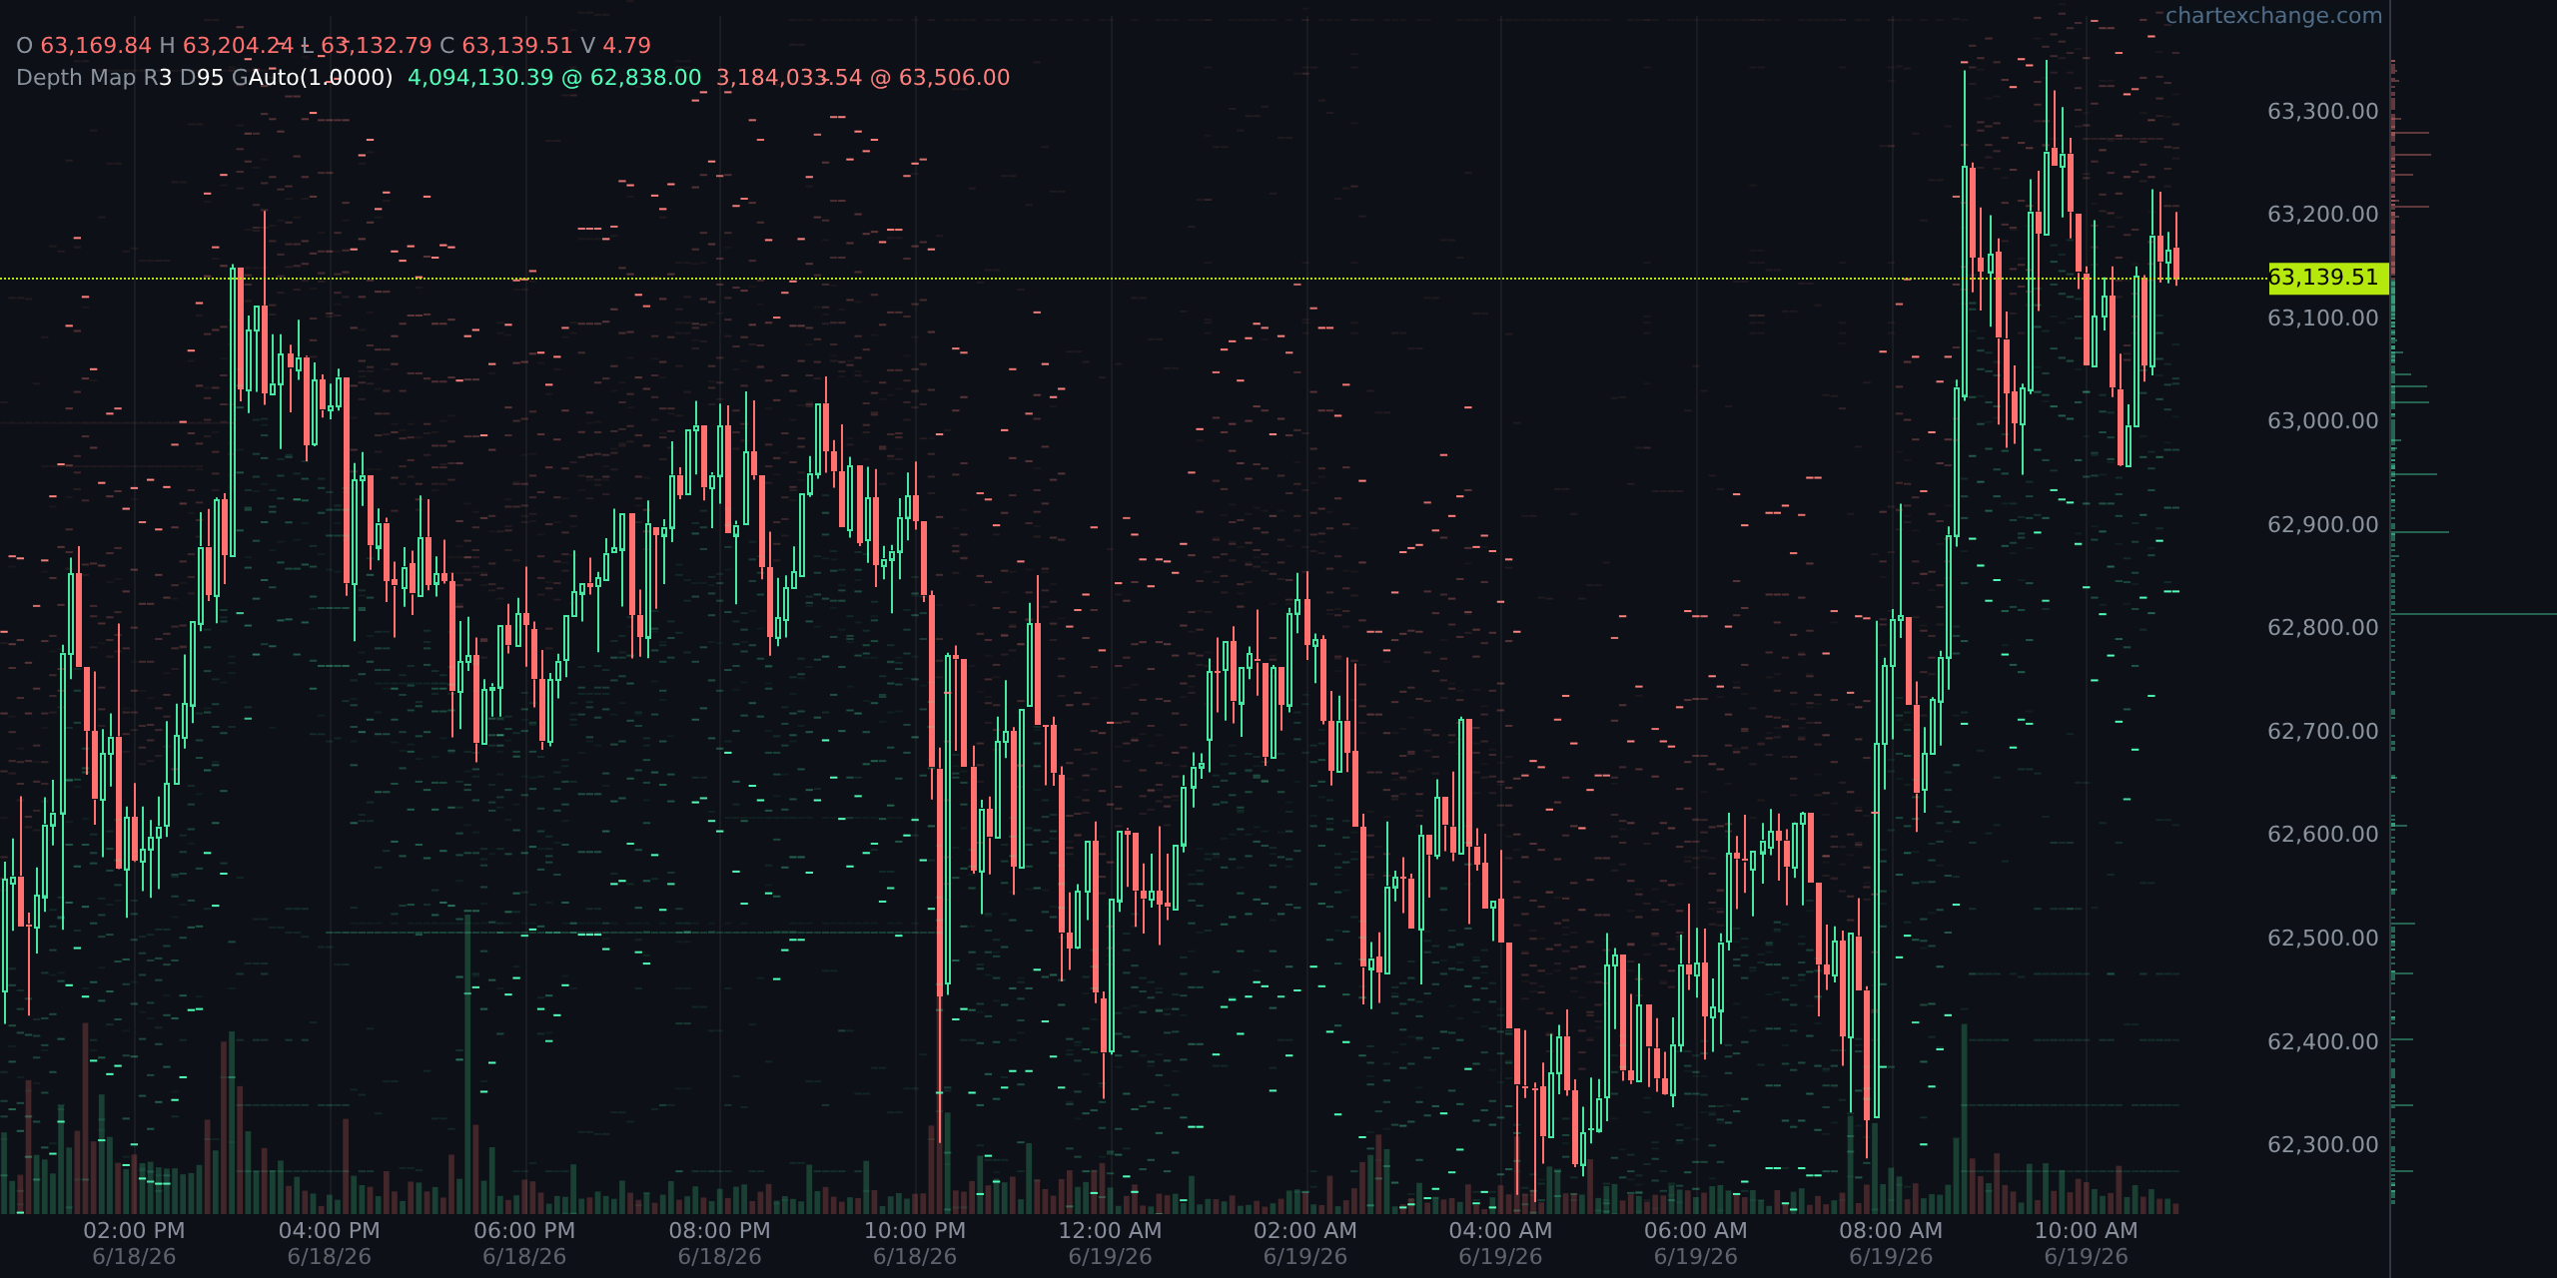Click the D95 depth map parameter
The image size is (2557, 1278).
click(x=202, y=78)
